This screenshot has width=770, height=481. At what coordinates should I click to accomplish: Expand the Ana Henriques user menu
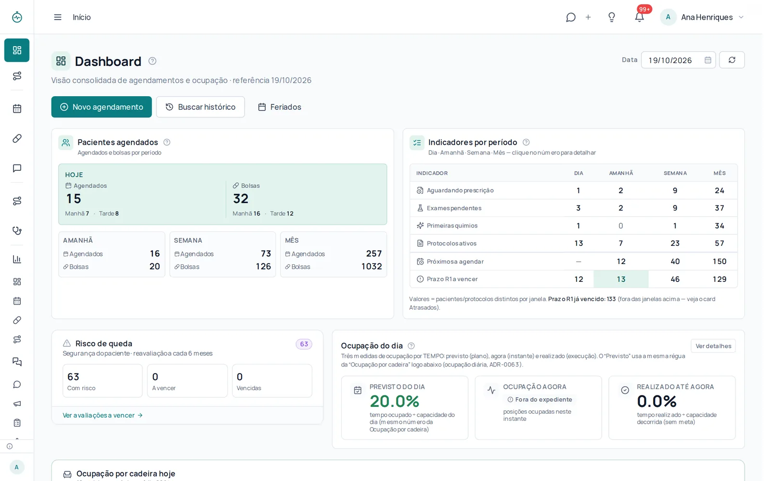tap(703, 17)
